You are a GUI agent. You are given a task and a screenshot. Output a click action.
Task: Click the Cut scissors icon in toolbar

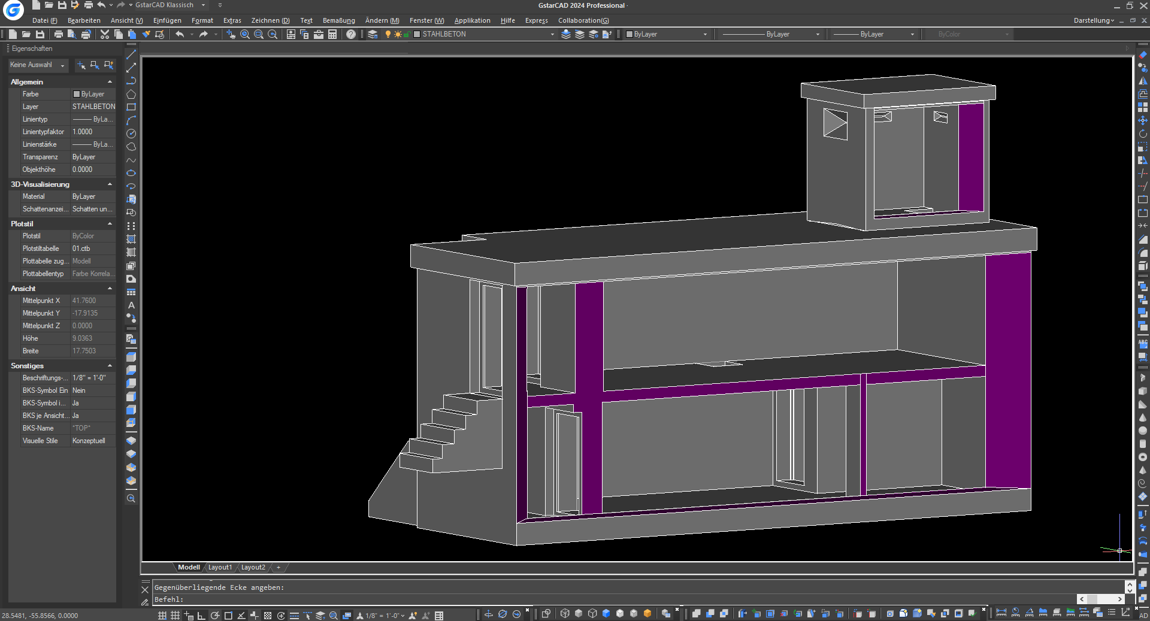tap(105, 34)
